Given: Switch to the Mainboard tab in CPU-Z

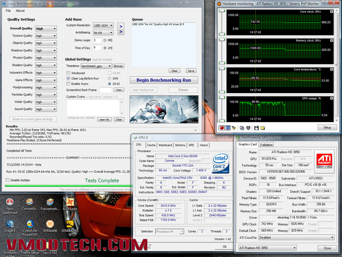Looking at the screenshot, I should (x=165, y=145).
